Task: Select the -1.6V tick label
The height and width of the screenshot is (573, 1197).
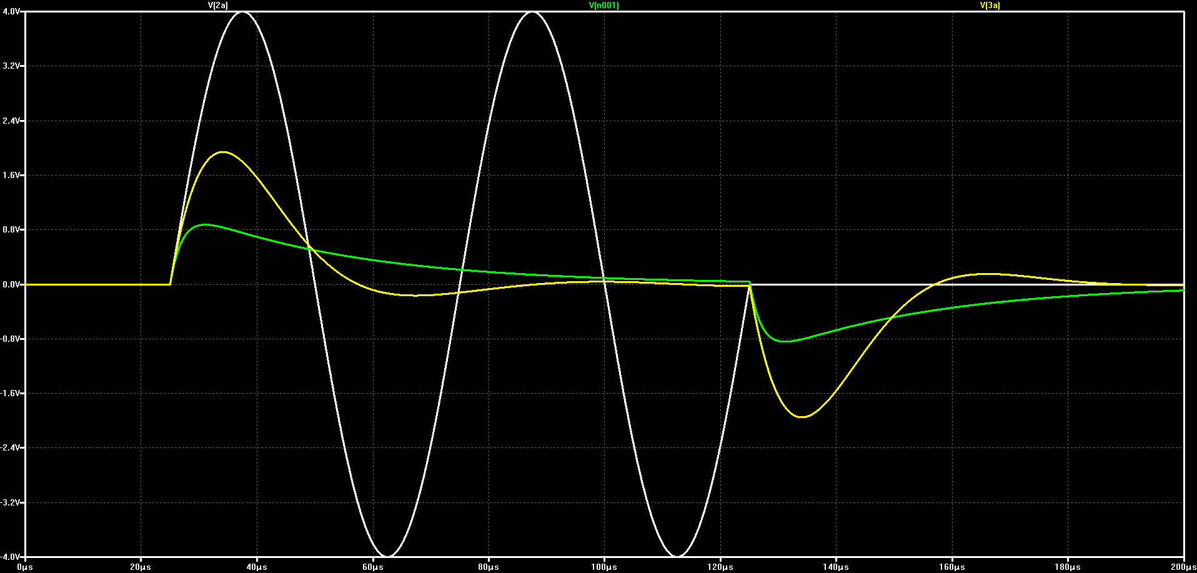Action: coord(11,394)
